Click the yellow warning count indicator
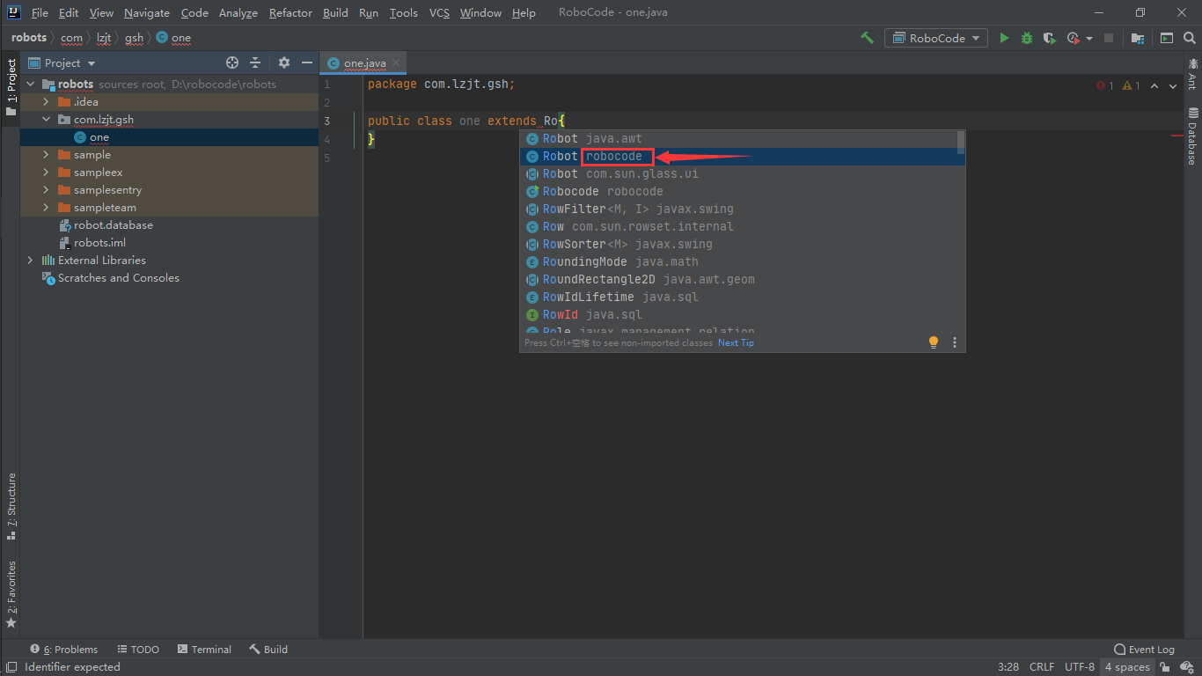1202x676 pixels. coord(1131,85)
